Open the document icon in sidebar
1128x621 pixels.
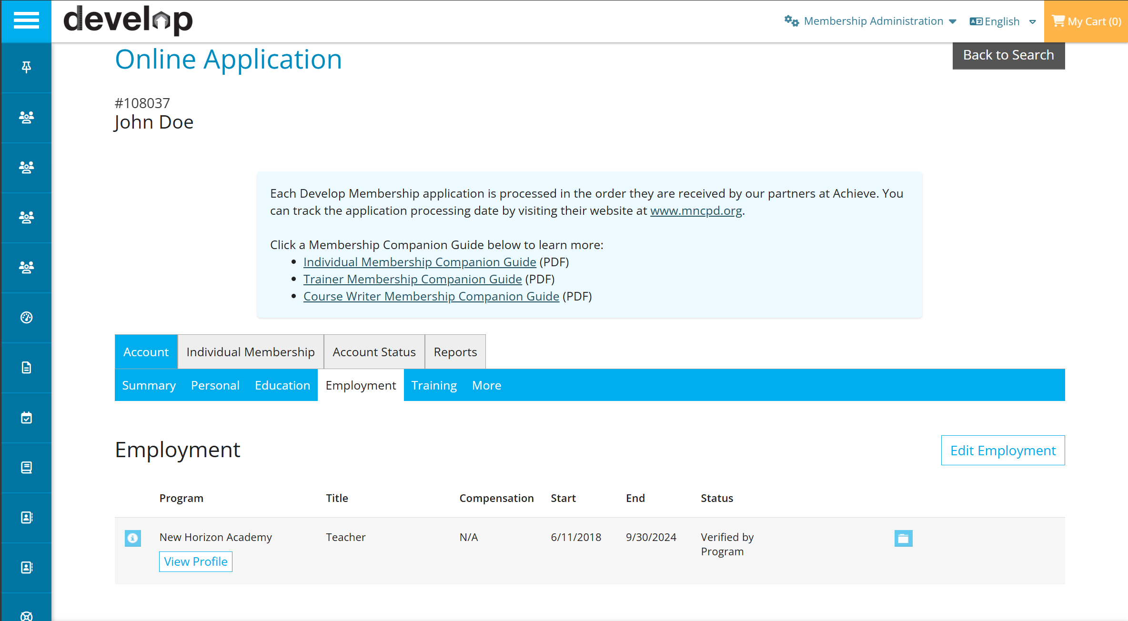tap(26, 368)
